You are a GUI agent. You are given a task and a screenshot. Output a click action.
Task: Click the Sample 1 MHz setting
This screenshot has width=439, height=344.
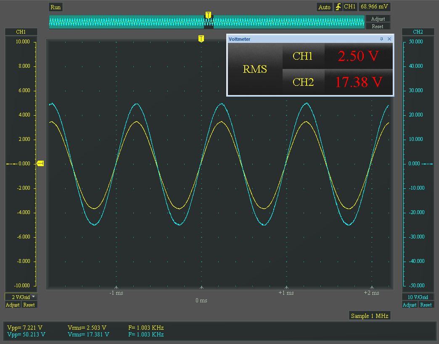[x=370, y=316]
